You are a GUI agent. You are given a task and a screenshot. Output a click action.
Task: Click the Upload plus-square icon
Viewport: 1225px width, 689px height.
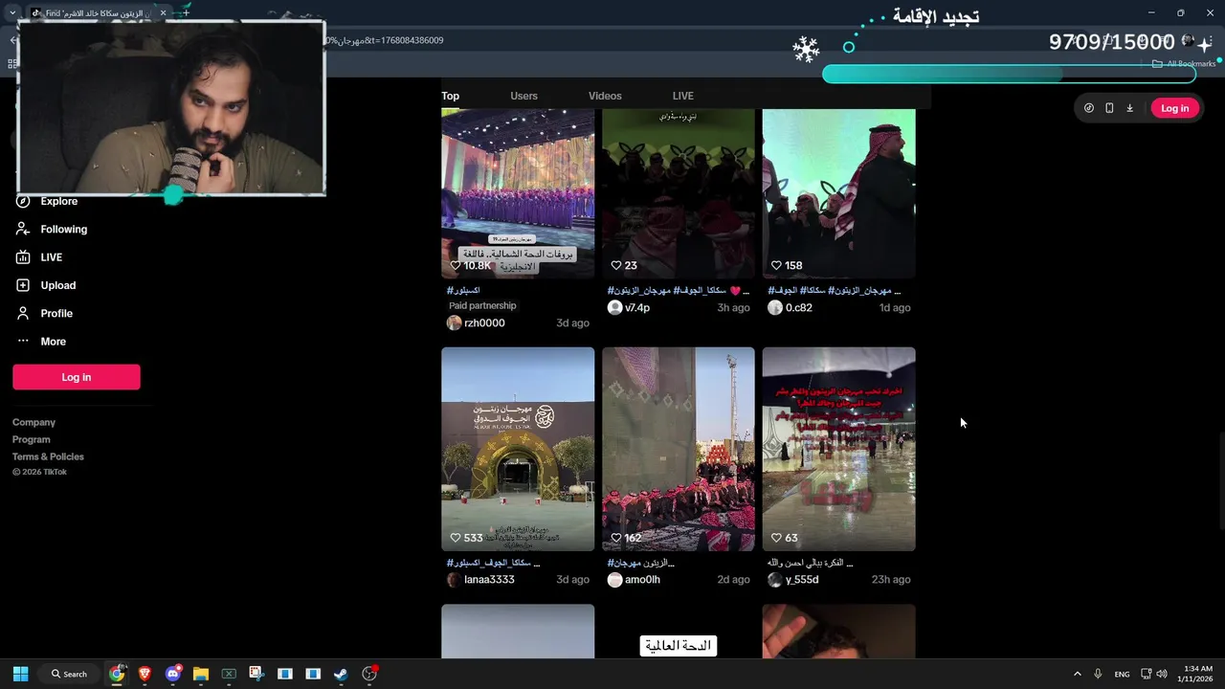23,285
